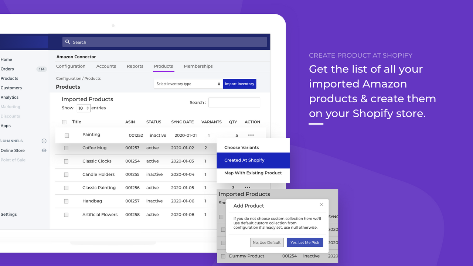
Task: Open the Painting row actions ellipsis
Action: [x=251, y=135]
